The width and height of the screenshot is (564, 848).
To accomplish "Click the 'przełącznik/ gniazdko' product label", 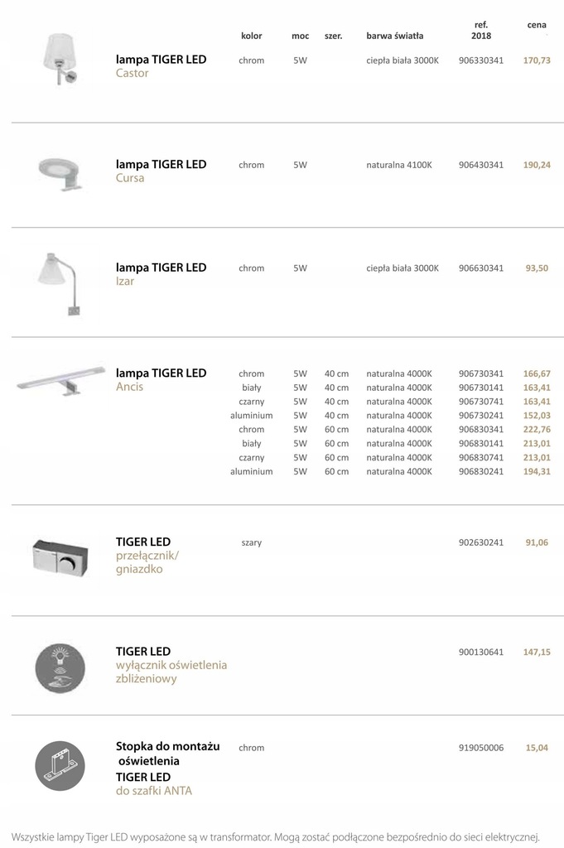I will coord(147,562).
